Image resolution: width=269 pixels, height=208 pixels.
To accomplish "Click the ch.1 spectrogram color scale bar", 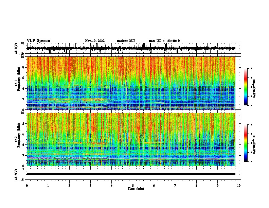I will coord(246,87).
